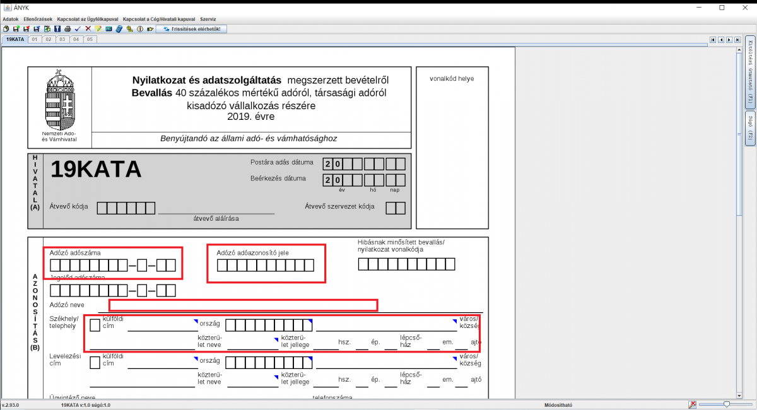Click the 19KATA v:1.0 súgó:1.0 status text

point(86,405)
